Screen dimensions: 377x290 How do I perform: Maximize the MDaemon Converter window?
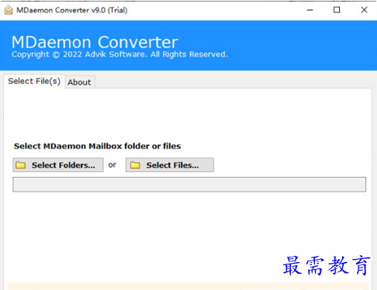337,10
